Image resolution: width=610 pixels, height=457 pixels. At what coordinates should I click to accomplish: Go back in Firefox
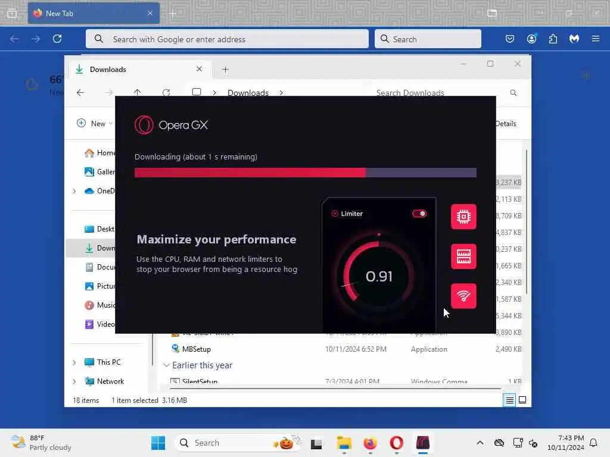pos(14,39)
